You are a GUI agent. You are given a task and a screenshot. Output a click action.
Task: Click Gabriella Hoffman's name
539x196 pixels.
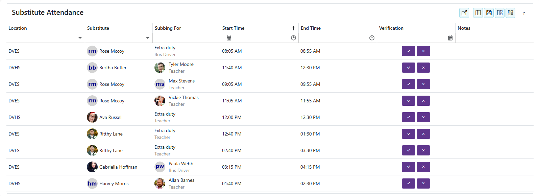[118, 167]
